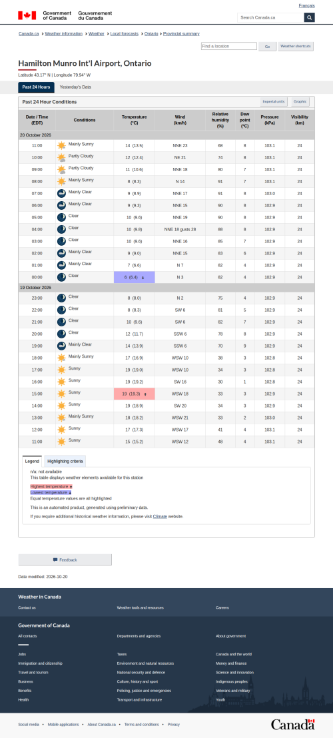The image size is (333, 738).
Task: Click the Local forecasts breadcrumb
Action: coord(124,34)
